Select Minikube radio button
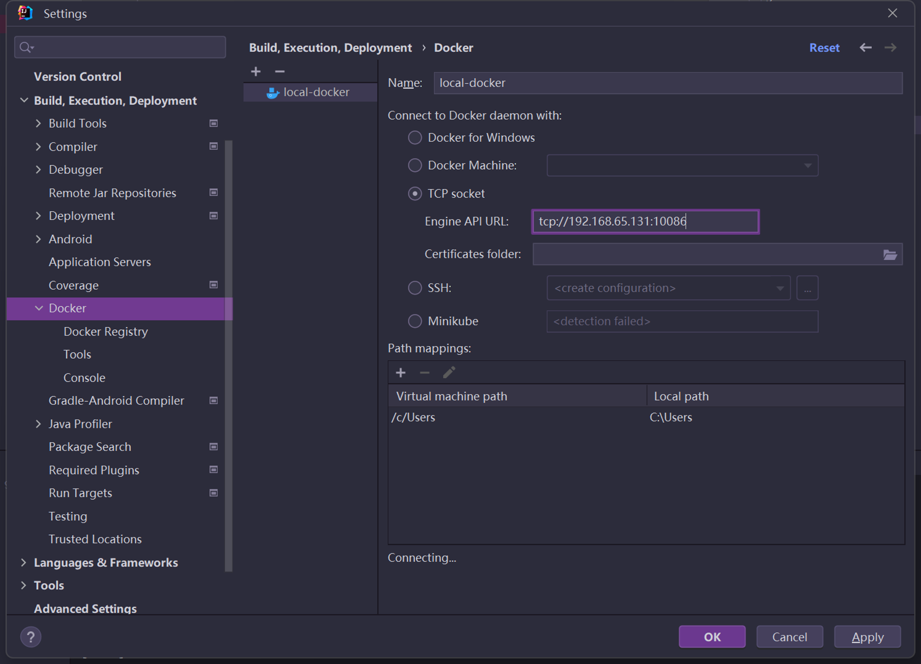This screenshot has height=664, width=921. (x=415, y=321)
